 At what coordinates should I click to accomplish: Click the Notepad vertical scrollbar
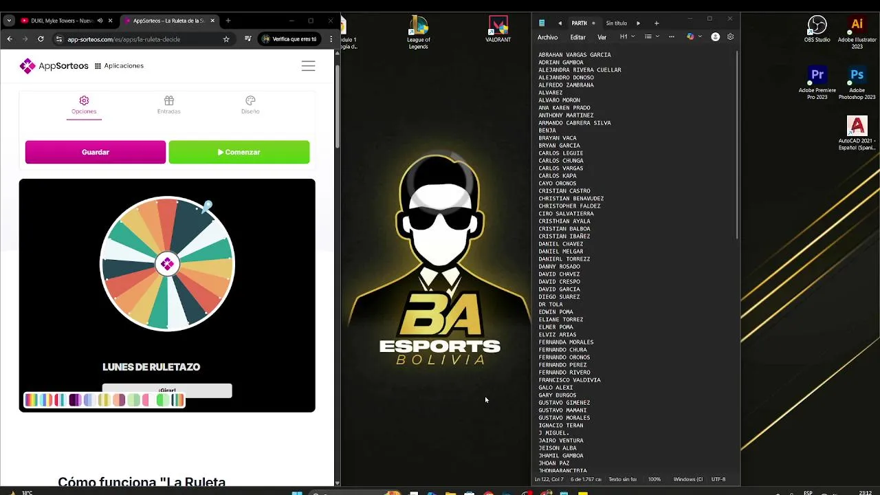(x=737, y=144)
